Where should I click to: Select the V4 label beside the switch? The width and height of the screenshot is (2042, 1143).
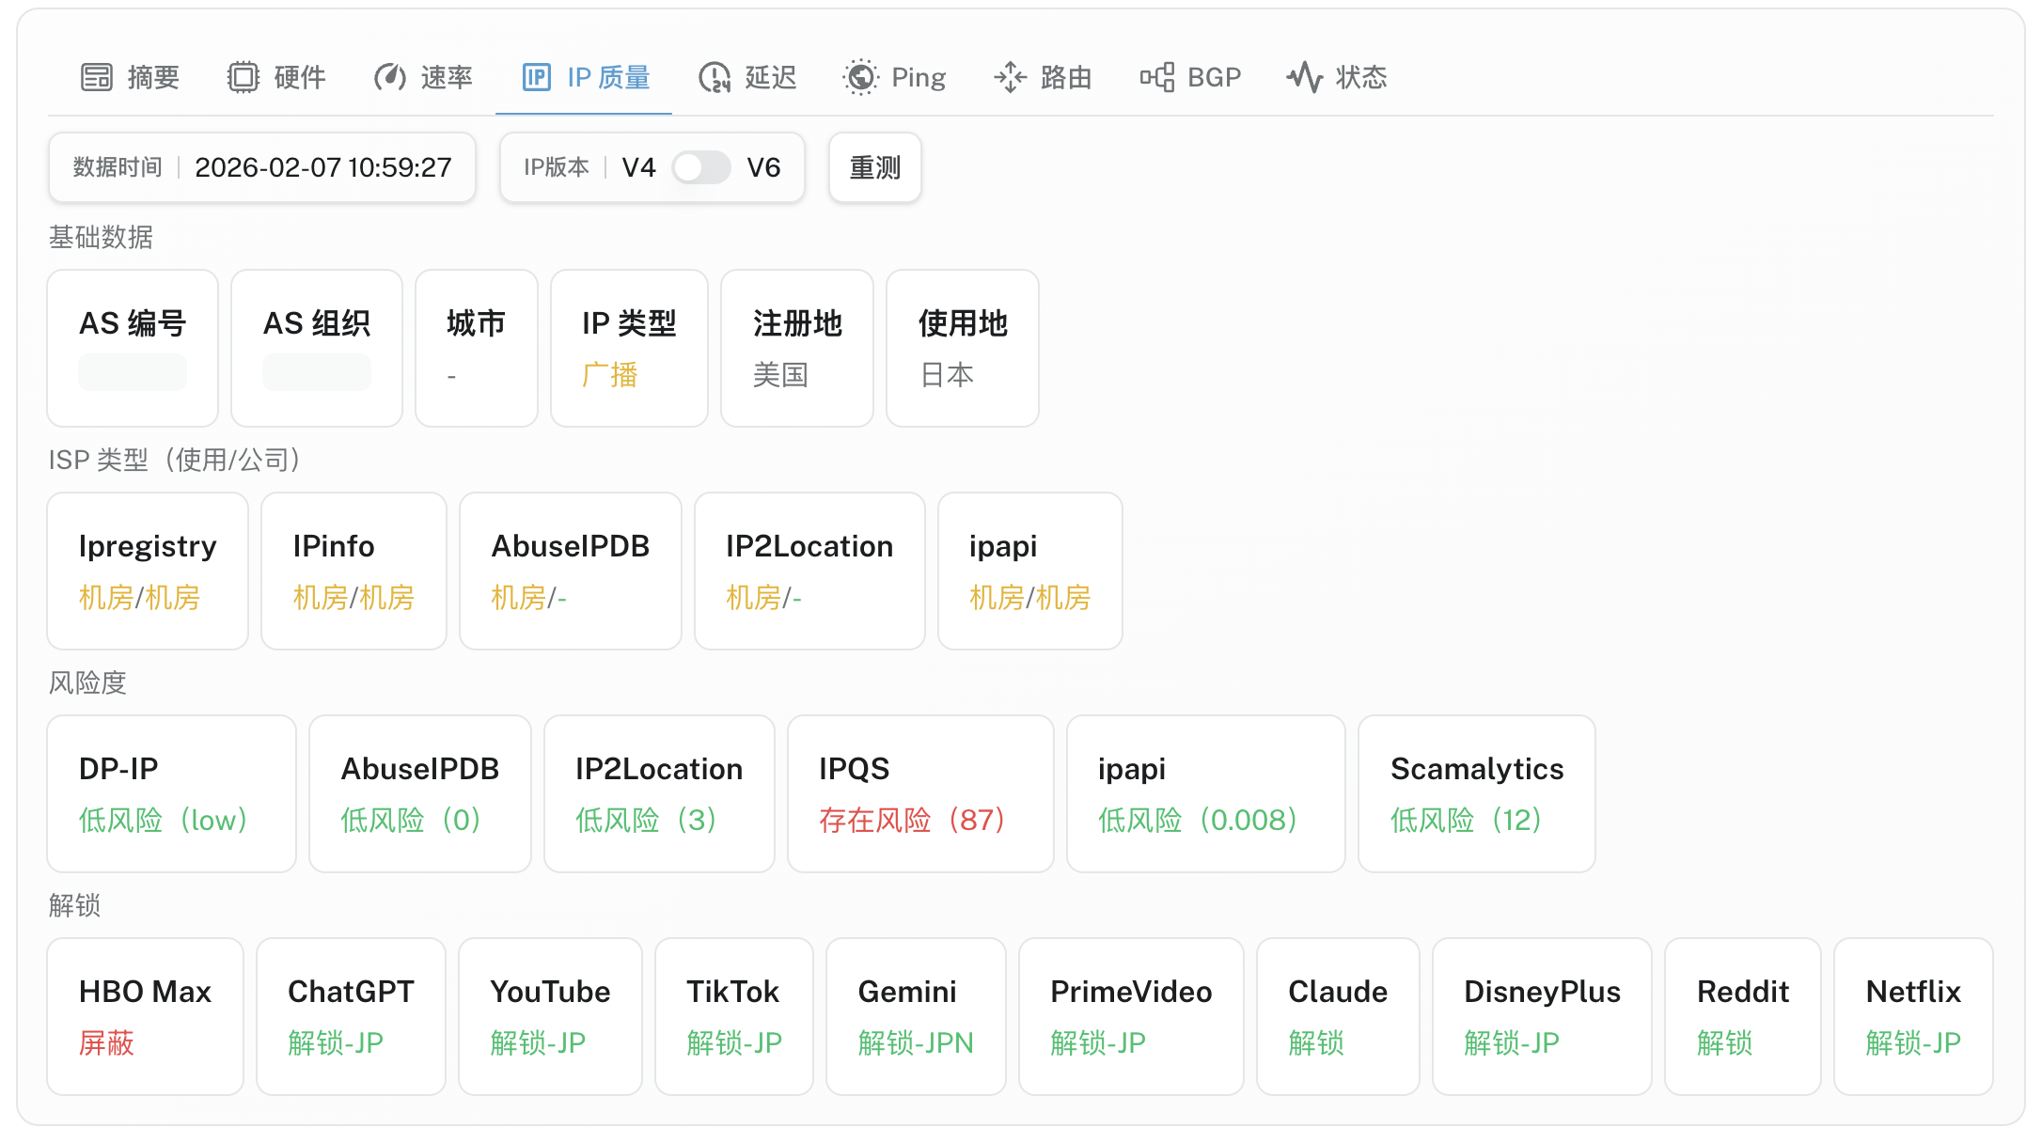[x=638, y=167]
